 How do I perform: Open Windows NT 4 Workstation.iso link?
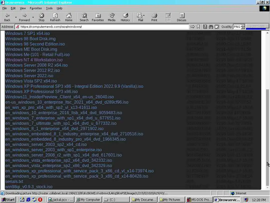[x=34, y=60]
